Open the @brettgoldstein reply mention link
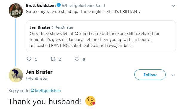The width and height of the screenshot is (184, 109). pos(46,90)
